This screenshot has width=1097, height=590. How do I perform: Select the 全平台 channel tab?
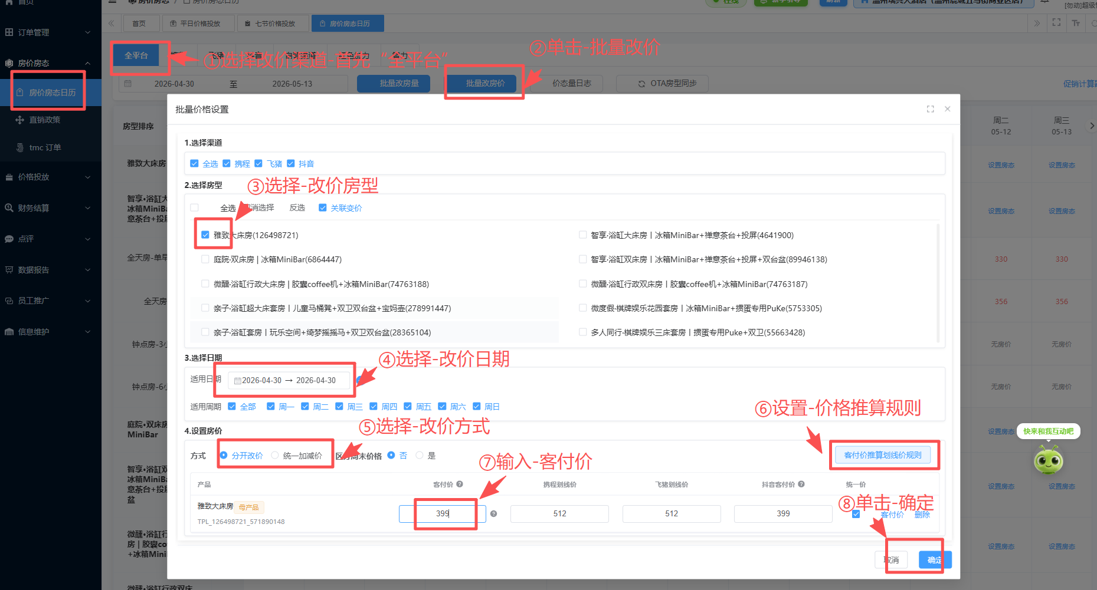tap(136, 55)
